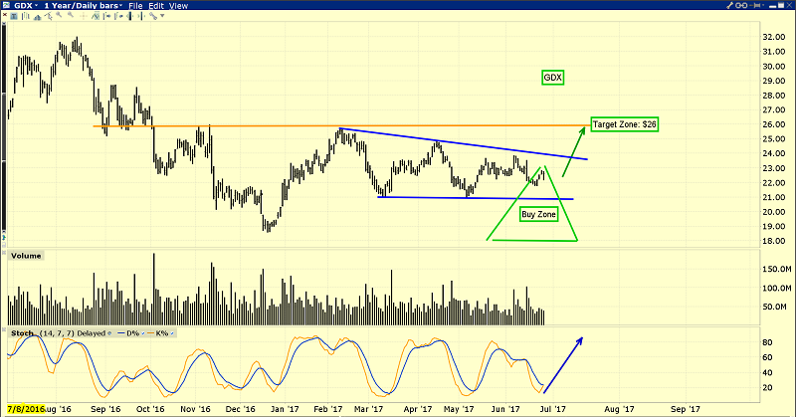
Task: Click the 50.0M volume axis label
Action: click(x=776, y=307)
